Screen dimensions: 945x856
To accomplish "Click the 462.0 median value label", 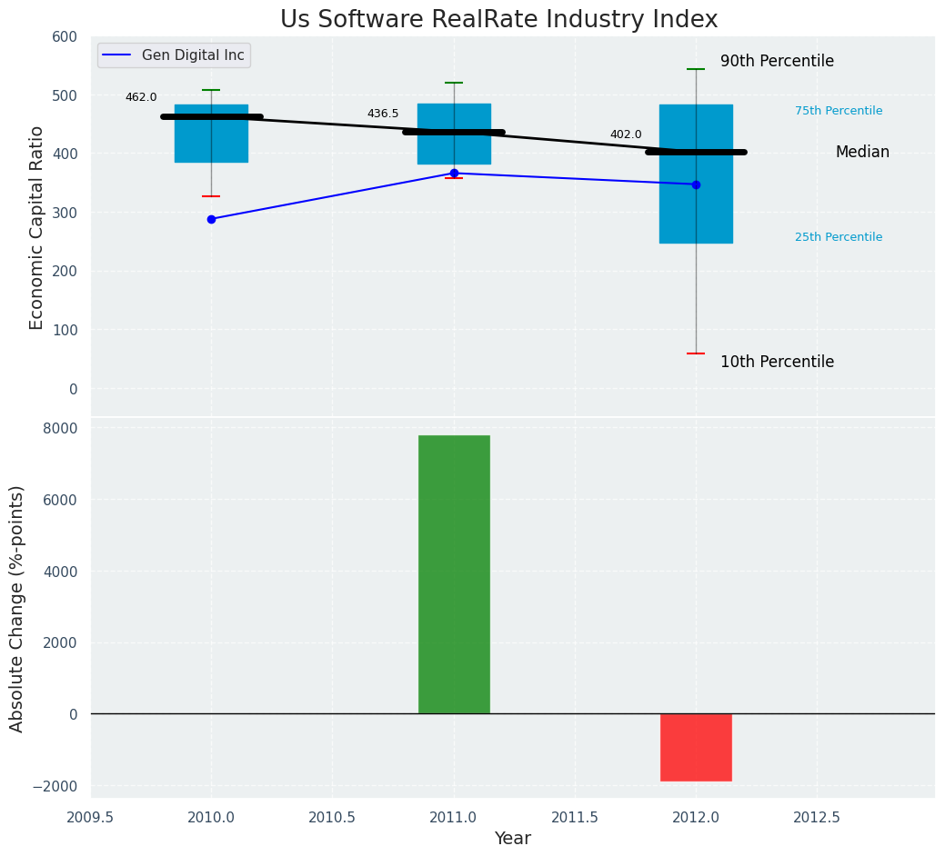I will click(x=141, y=97).
